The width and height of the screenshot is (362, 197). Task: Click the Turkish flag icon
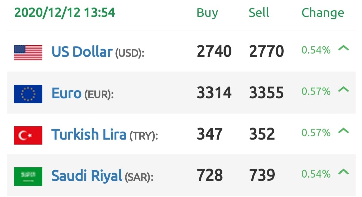(x=28, y=135)
